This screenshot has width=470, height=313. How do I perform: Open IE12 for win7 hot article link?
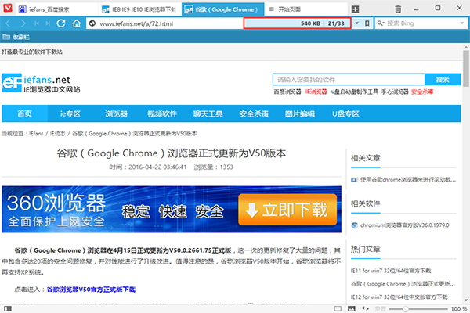pyautogui.click(x=399, y=297)
